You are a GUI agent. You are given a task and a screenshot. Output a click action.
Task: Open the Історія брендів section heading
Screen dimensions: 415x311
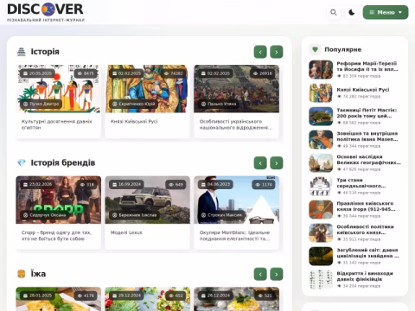[63, 163]
